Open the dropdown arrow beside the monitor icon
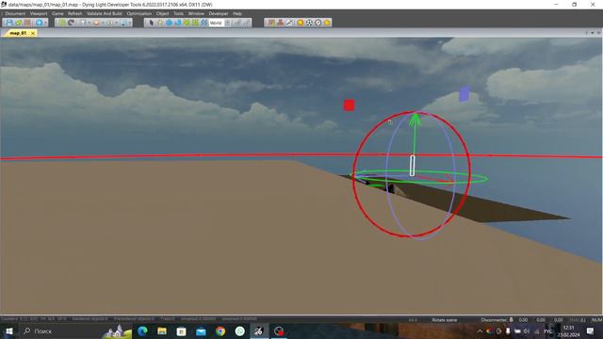Viewport: 603px width, 339px height. point(130,23)
